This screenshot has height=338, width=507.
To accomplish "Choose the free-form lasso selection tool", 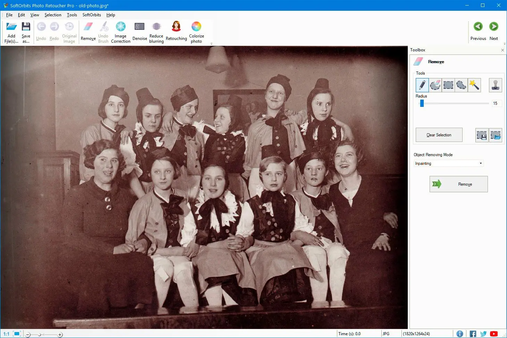I will (x=461, y=85).
